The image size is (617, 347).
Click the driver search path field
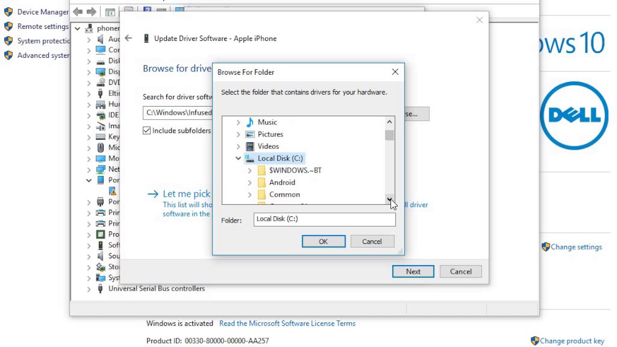(178, 113)
